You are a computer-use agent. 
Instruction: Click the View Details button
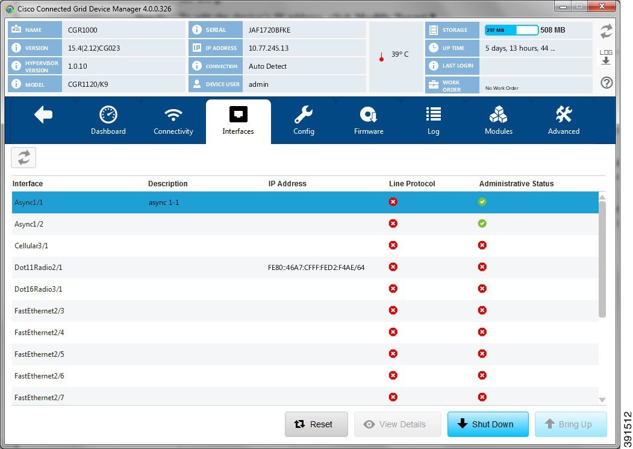(398, 424)
